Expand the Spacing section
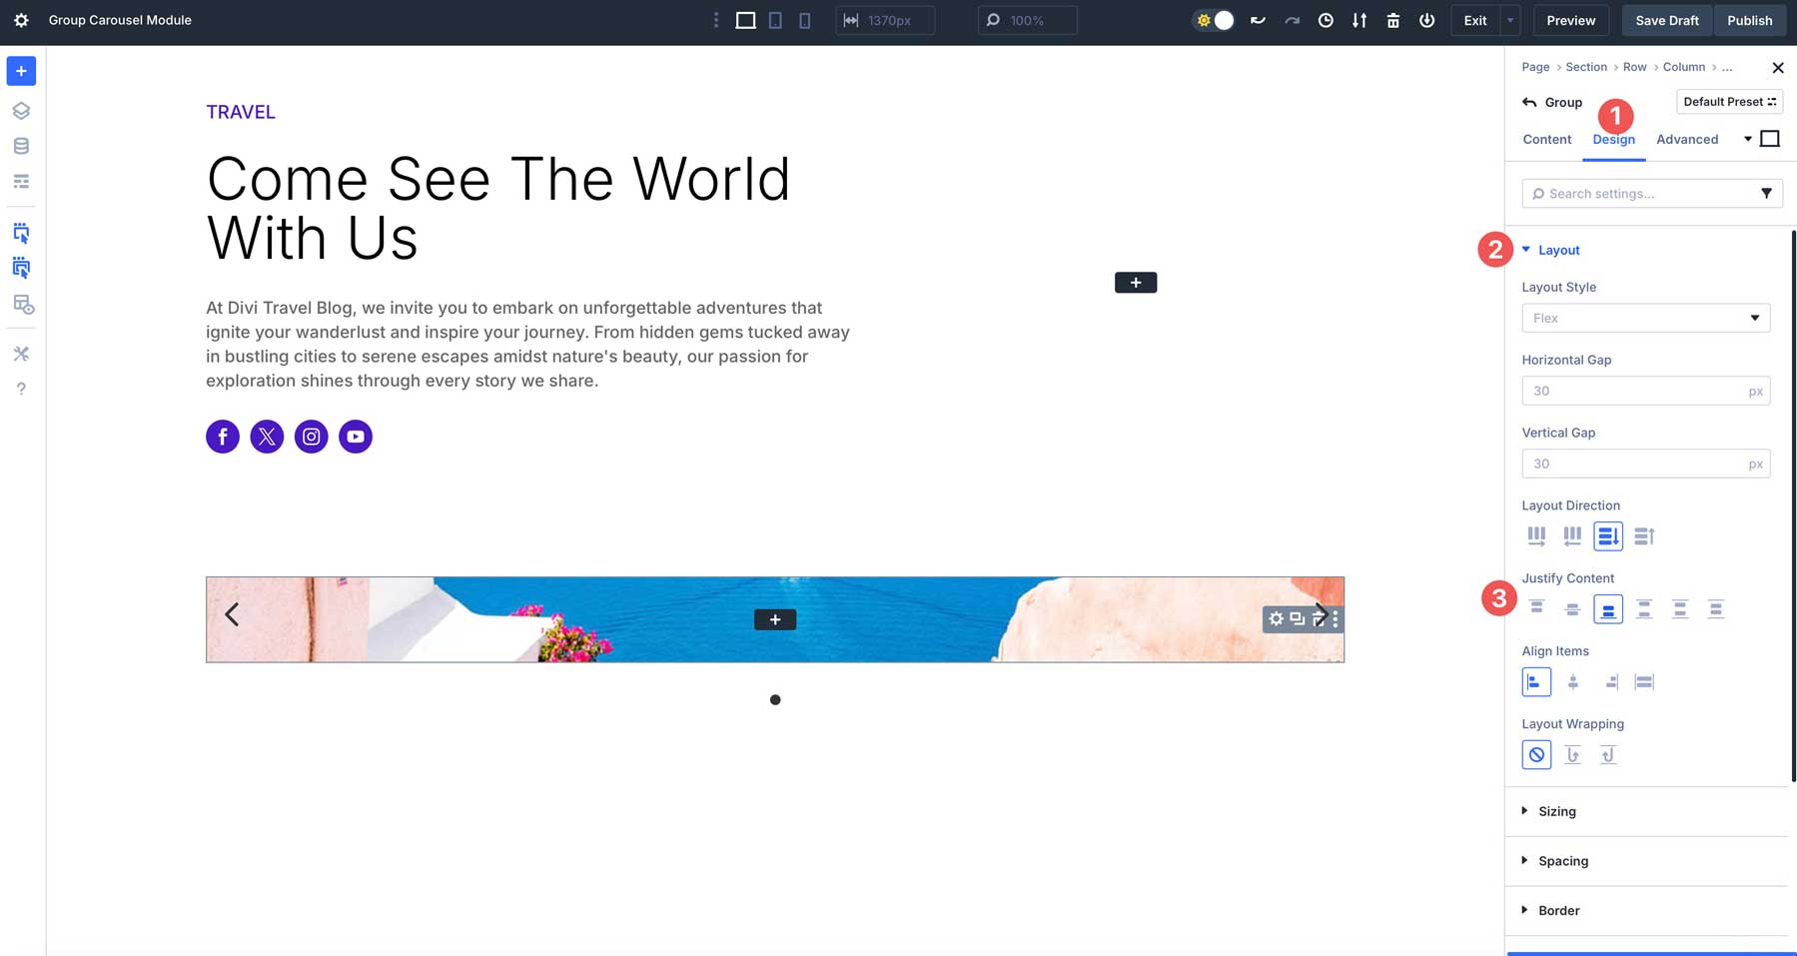 pos(1563,860)
